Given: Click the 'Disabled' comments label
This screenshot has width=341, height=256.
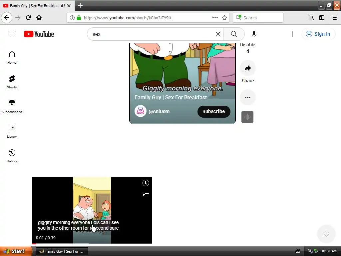Looking at the screenshot, I should click(x=247, y=48).
